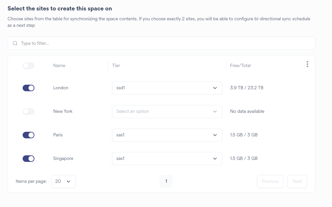332x207 pixels.
Task: Focus the Type to filter search field
Action: (x=164, y=43)
